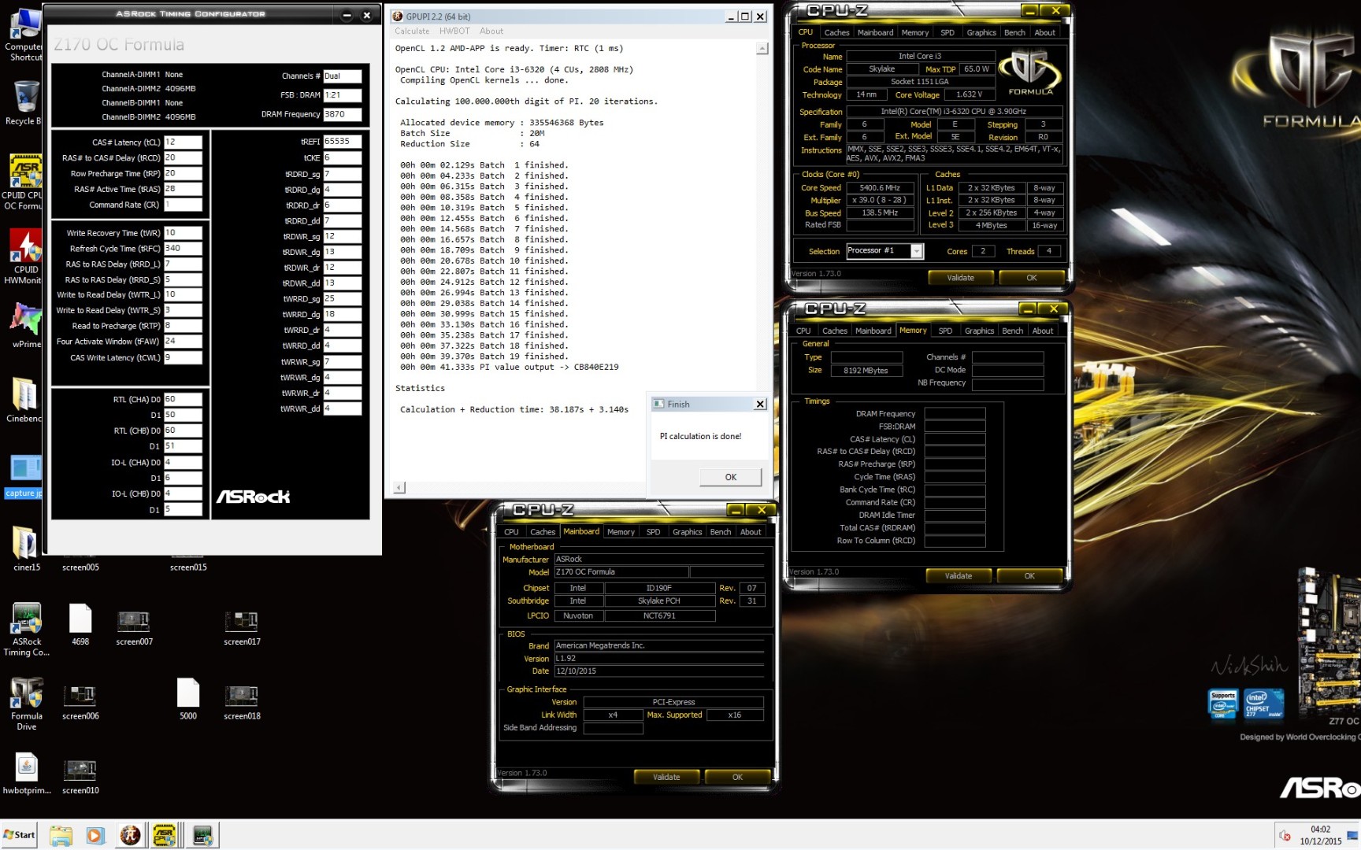This screenshot has height=850, width=1361.
Task: Switch to GPUPI app in taskbar
Action: pos(130,835)
